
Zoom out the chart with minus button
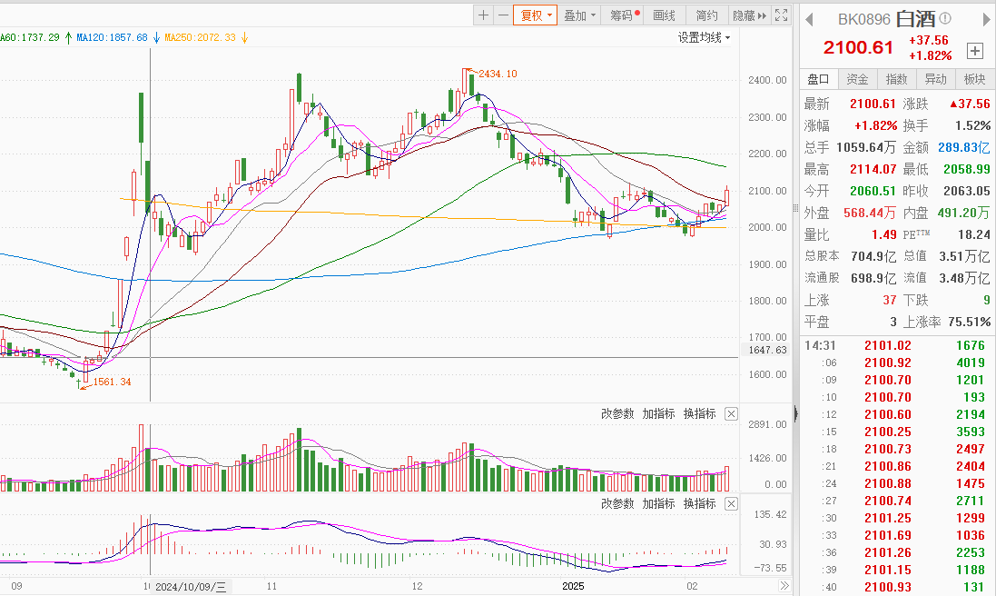(503, 15)
